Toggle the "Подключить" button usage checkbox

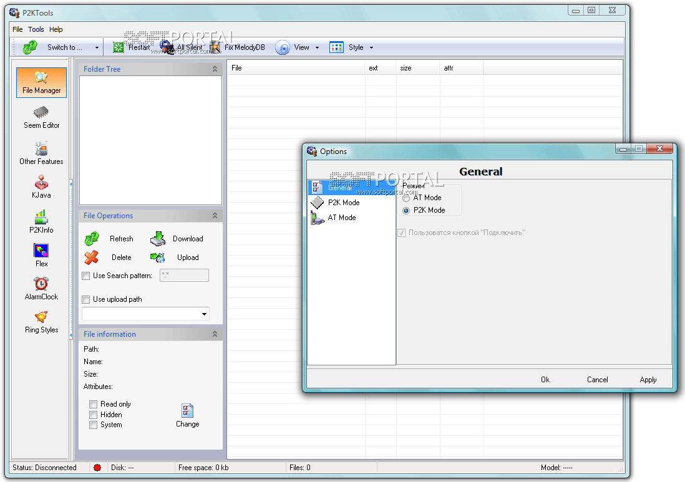coord(402,233)
